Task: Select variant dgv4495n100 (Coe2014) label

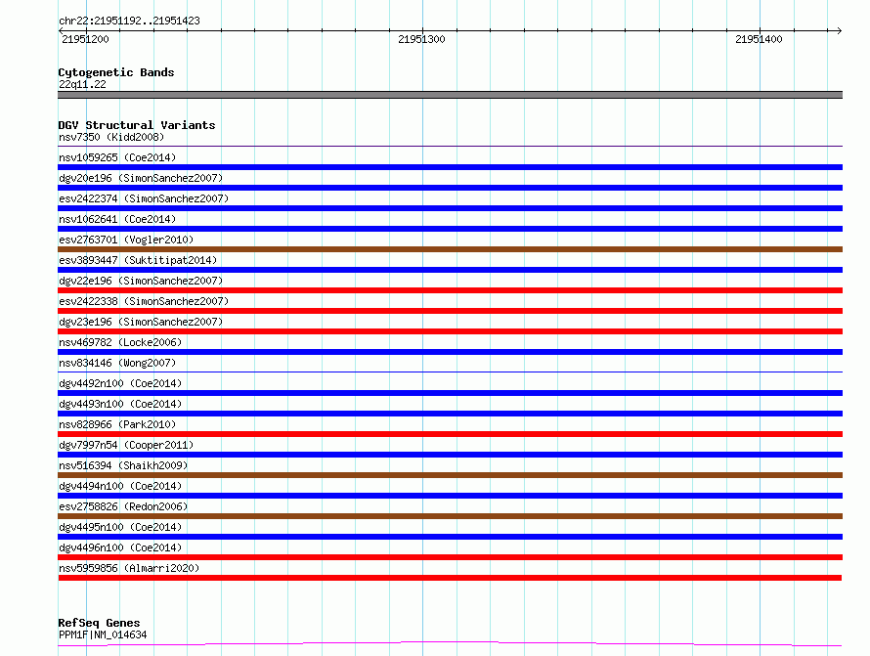Action: (x=120, y=527)
